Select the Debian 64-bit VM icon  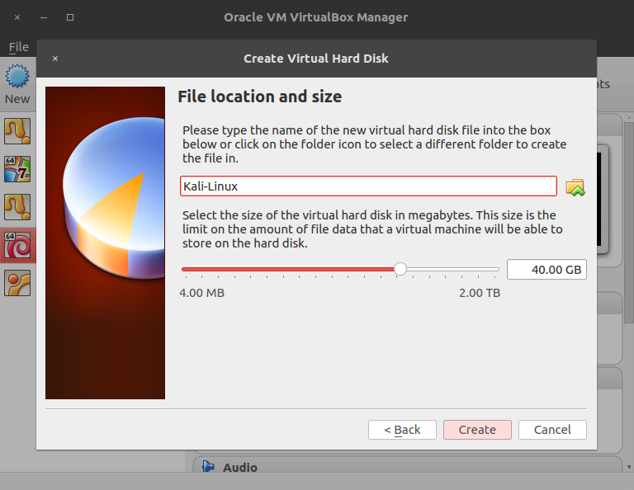pos(17,245)
